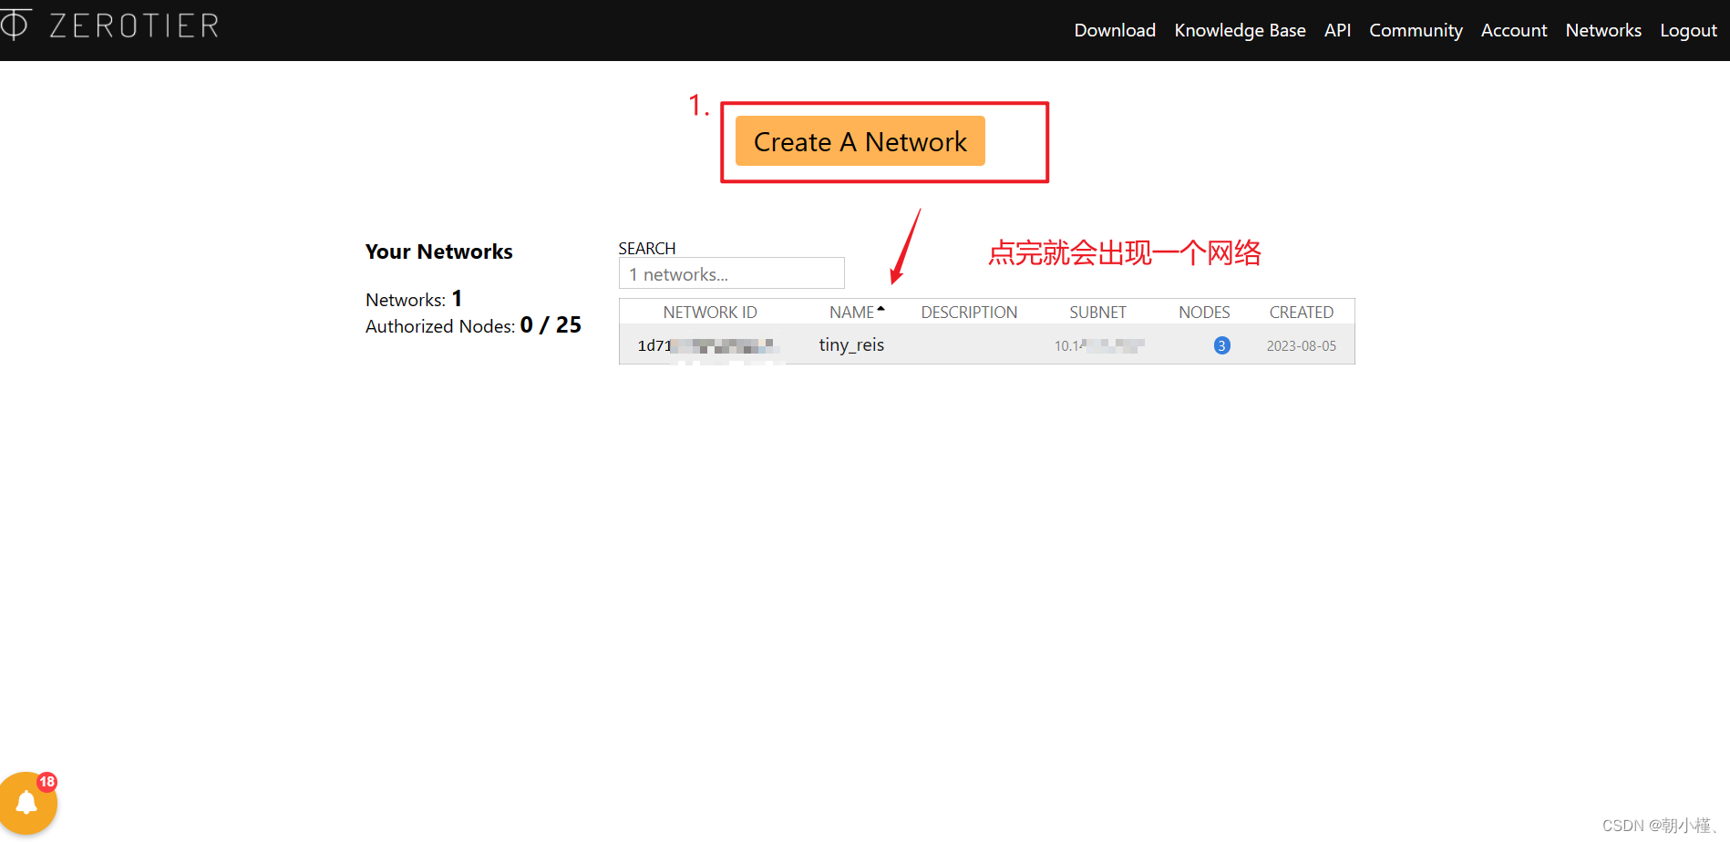
Task: Navigate to the Networks page
Action: [x=1603, y=30]
